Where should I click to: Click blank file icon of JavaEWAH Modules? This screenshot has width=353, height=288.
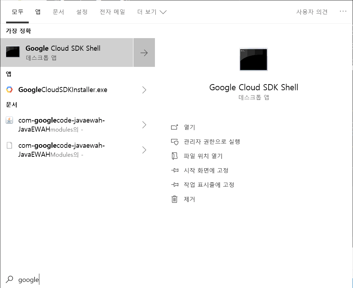pos(9,146)
